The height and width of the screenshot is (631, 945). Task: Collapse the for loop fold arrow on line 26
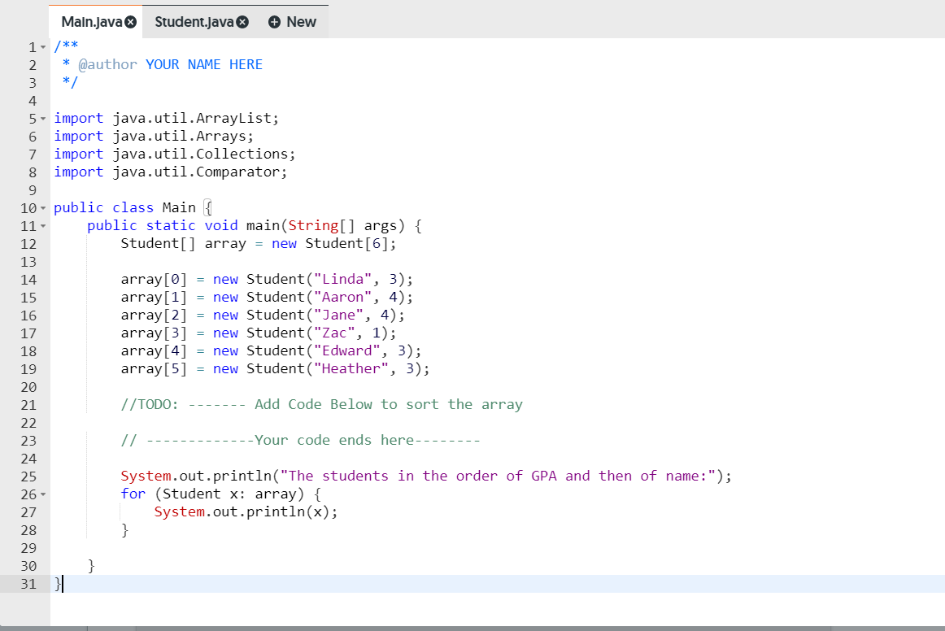pos(42,494)
